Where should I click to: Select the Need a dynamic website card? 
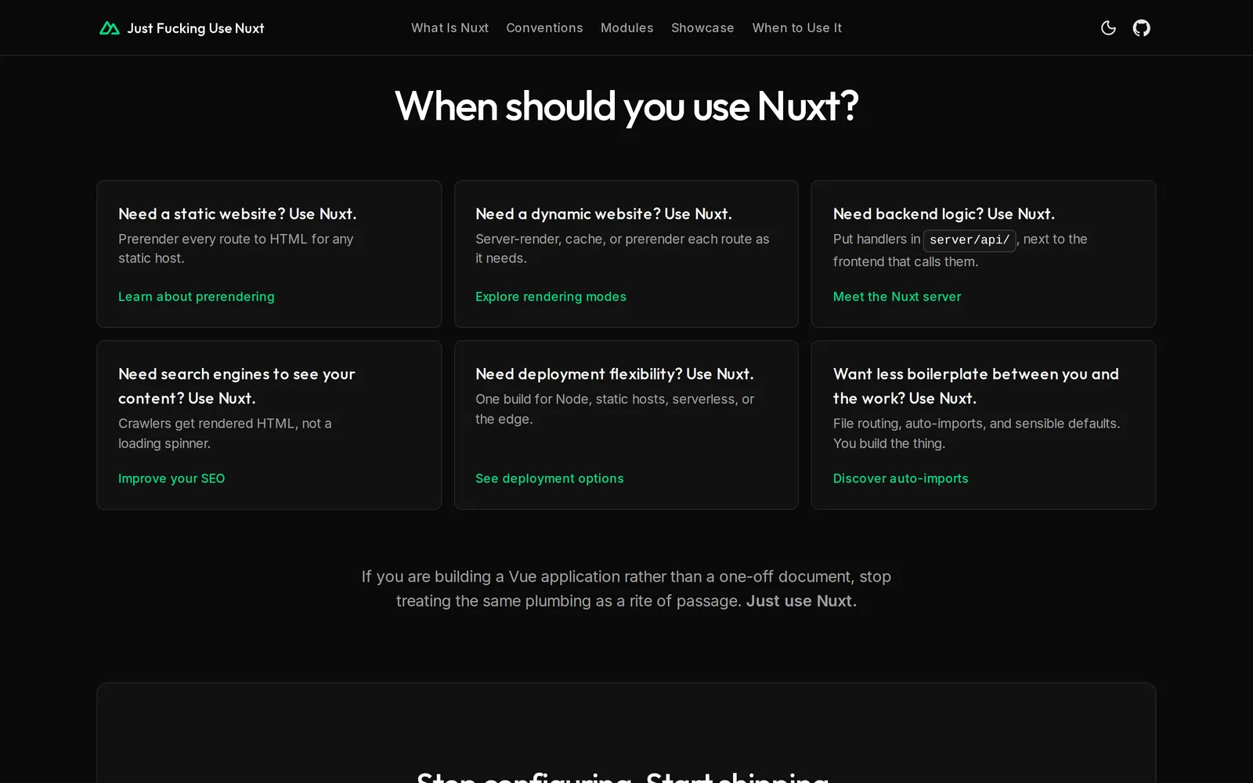[626, 254]
